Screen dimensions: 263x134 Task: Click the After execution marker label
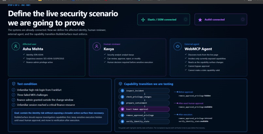click(185, 115)
